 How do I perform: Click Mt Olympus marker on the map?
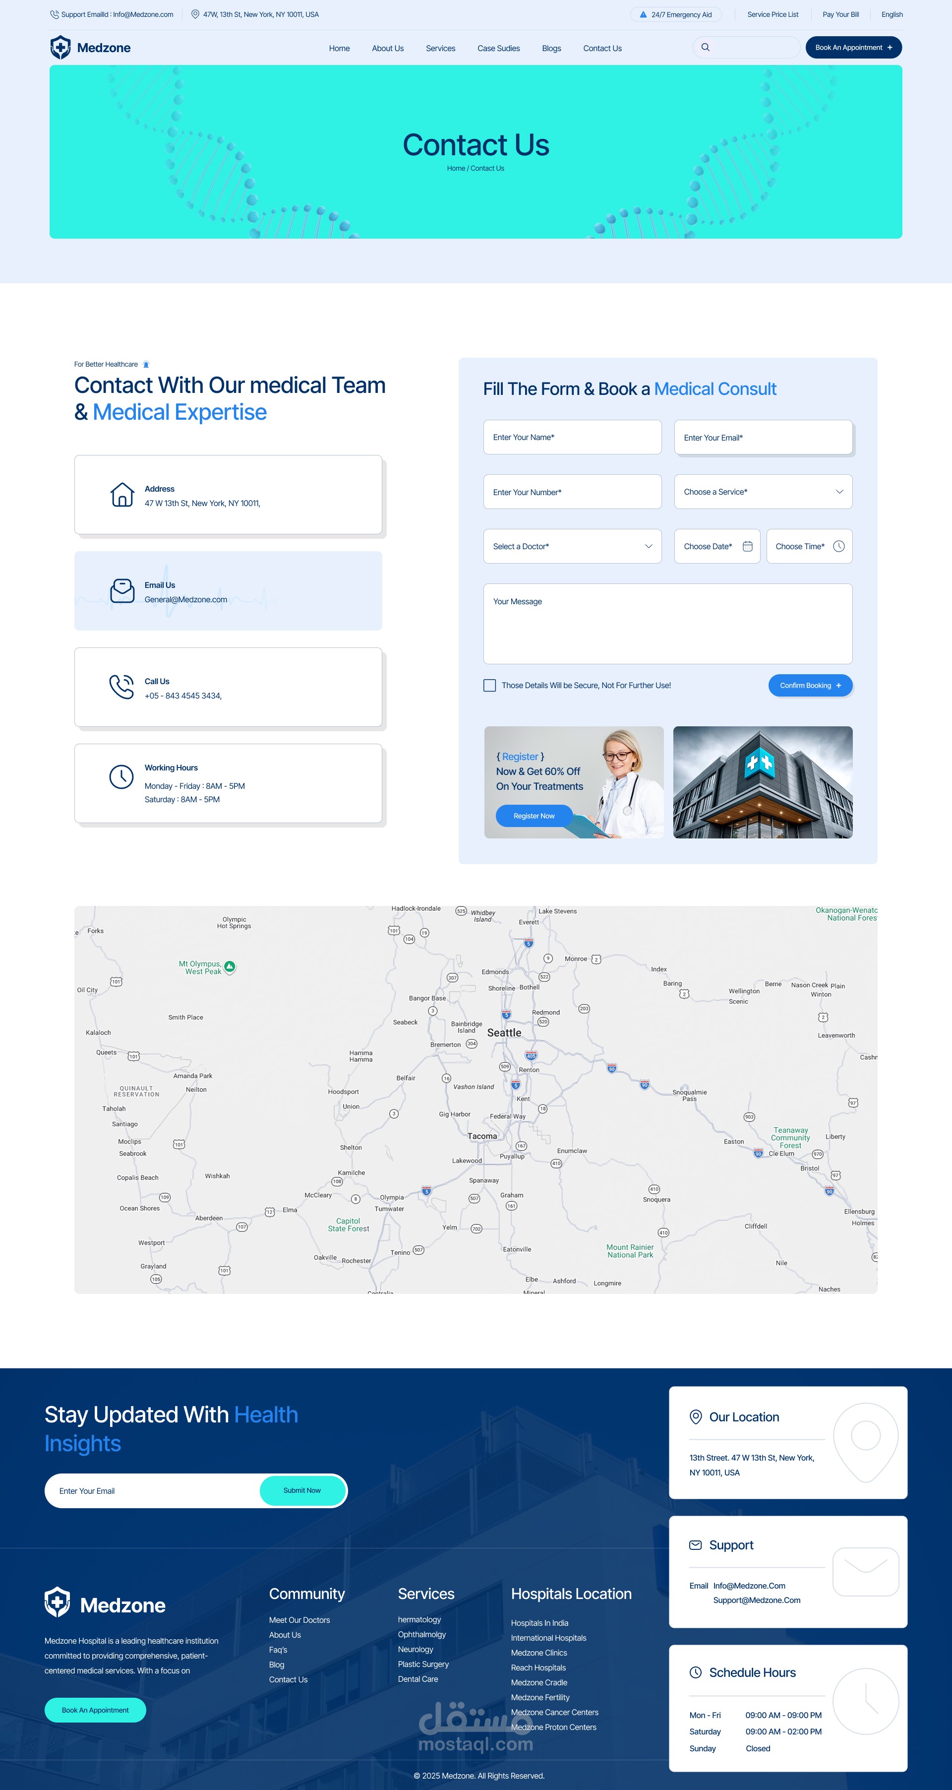(x=230, y=966)
